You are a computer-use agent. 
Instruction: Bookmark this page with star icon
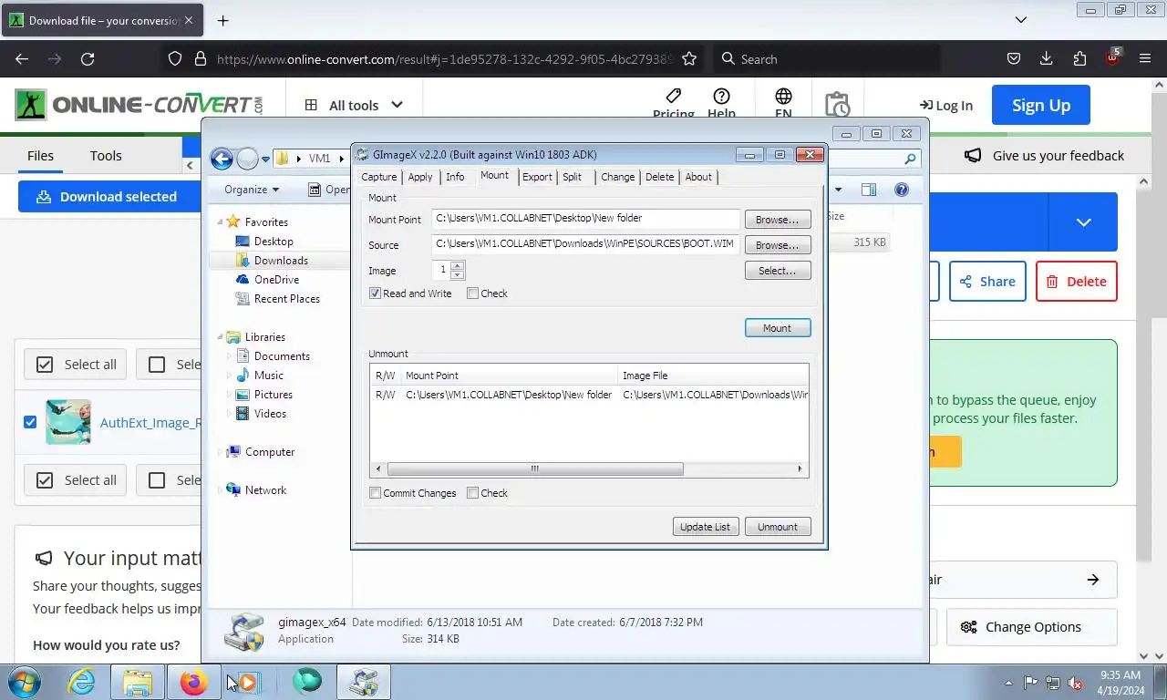click(689, 59)
